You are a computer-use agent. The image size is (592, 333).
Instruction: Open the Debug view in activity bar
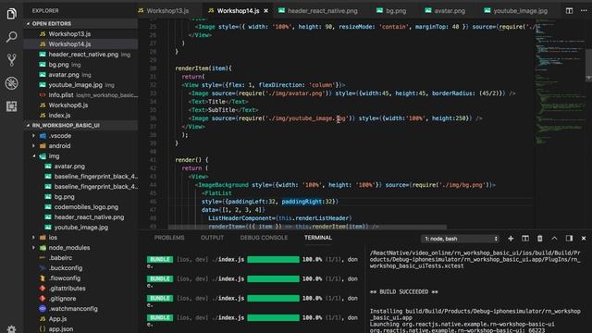click(x=11, y=83)
